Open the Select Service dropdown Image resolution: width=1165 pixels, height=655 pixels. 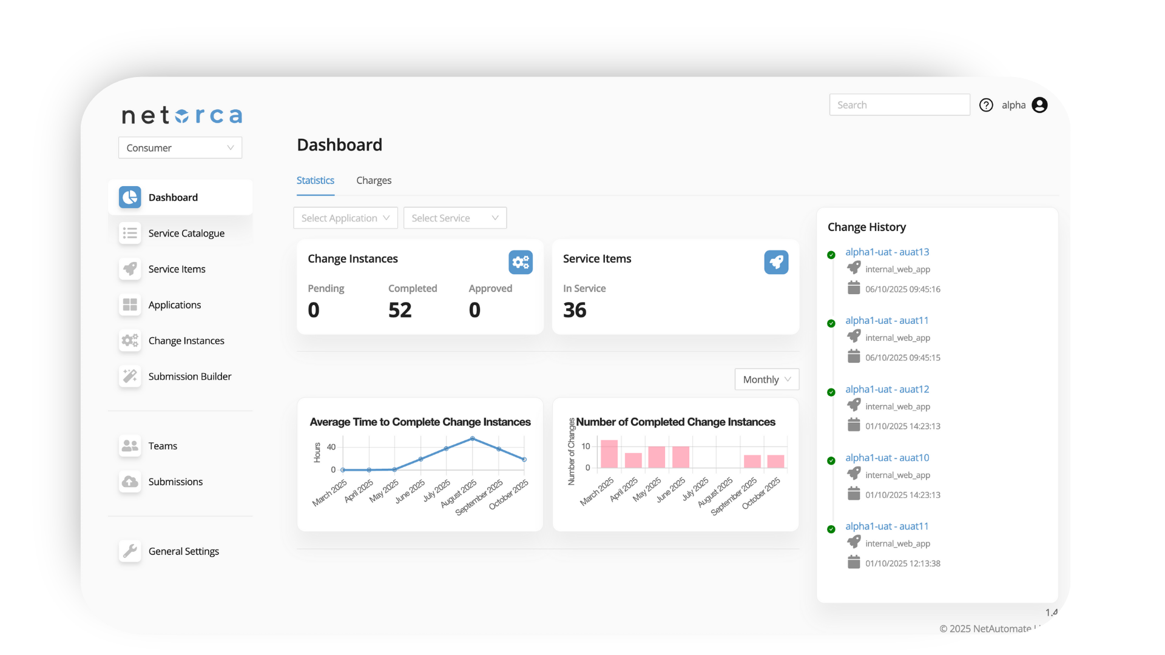(454, 218)
